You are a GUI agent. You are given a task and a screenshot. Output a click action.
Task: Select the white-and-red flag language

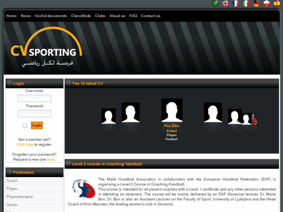point(266,4)
